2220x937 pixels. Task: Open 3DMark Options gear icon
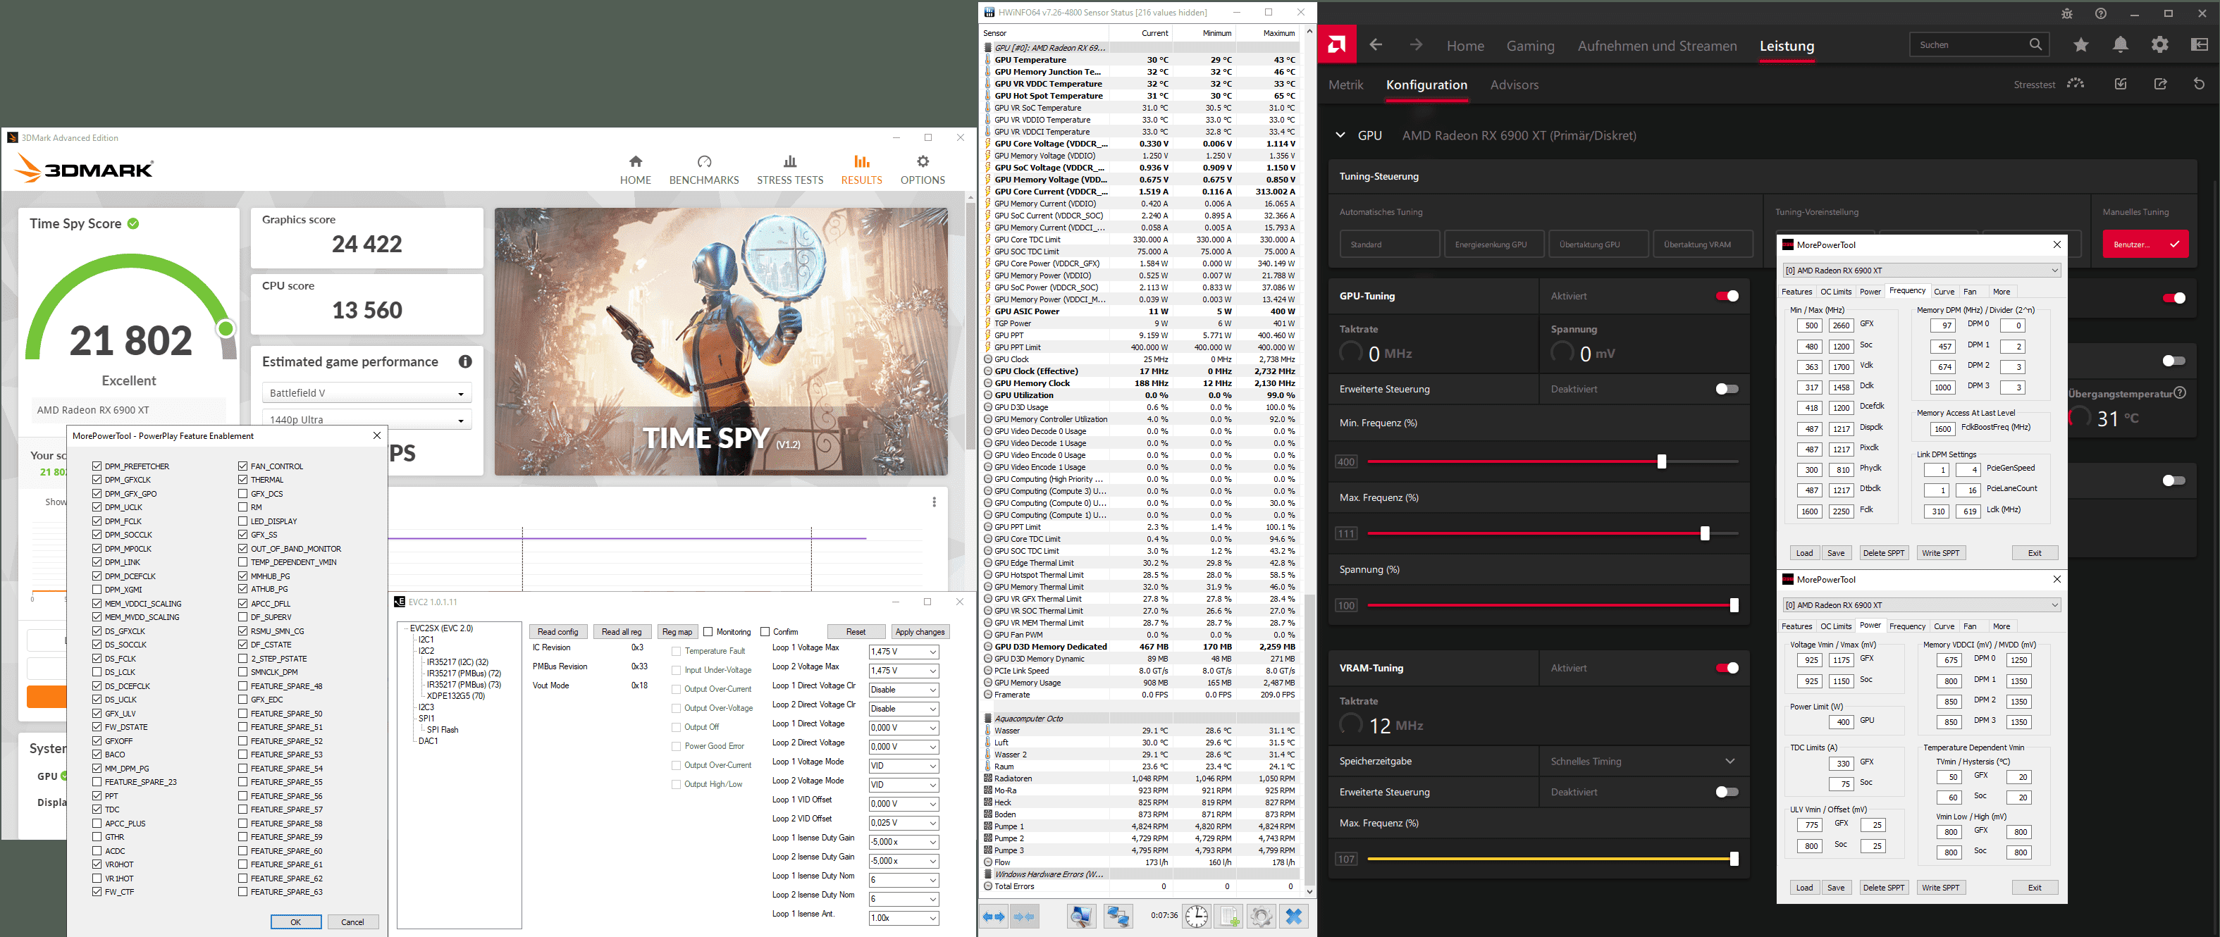[922, 161]
